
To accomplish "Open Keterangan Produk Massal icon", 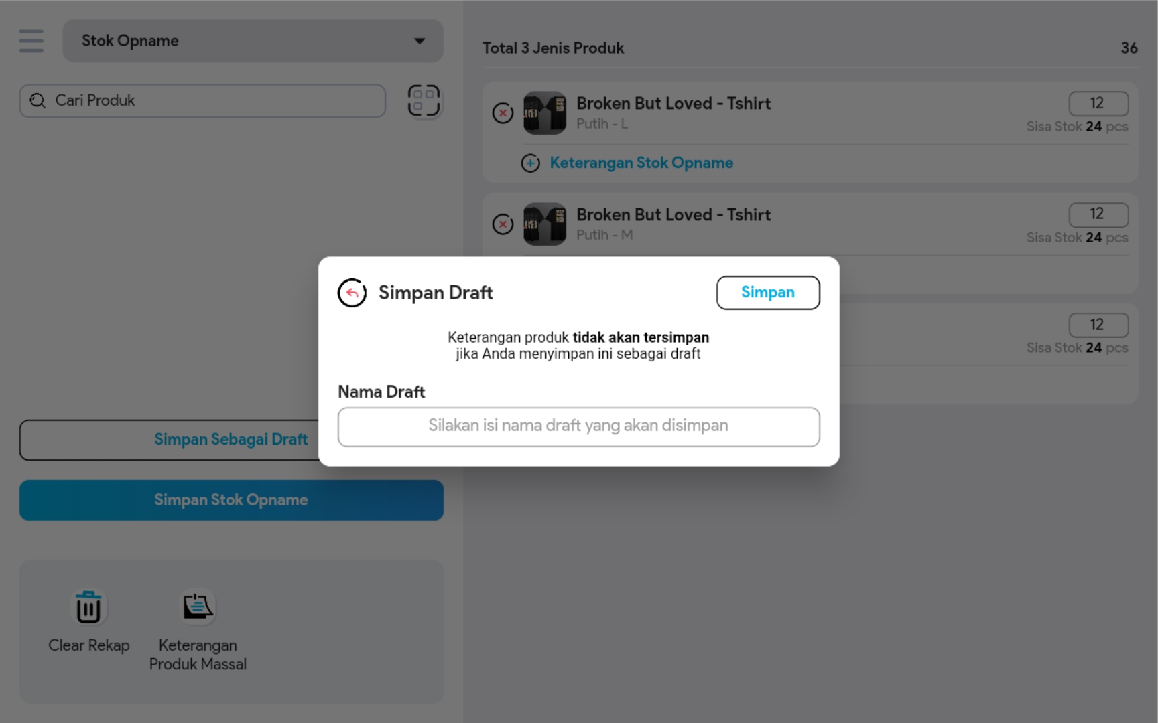I will point(198,607).
